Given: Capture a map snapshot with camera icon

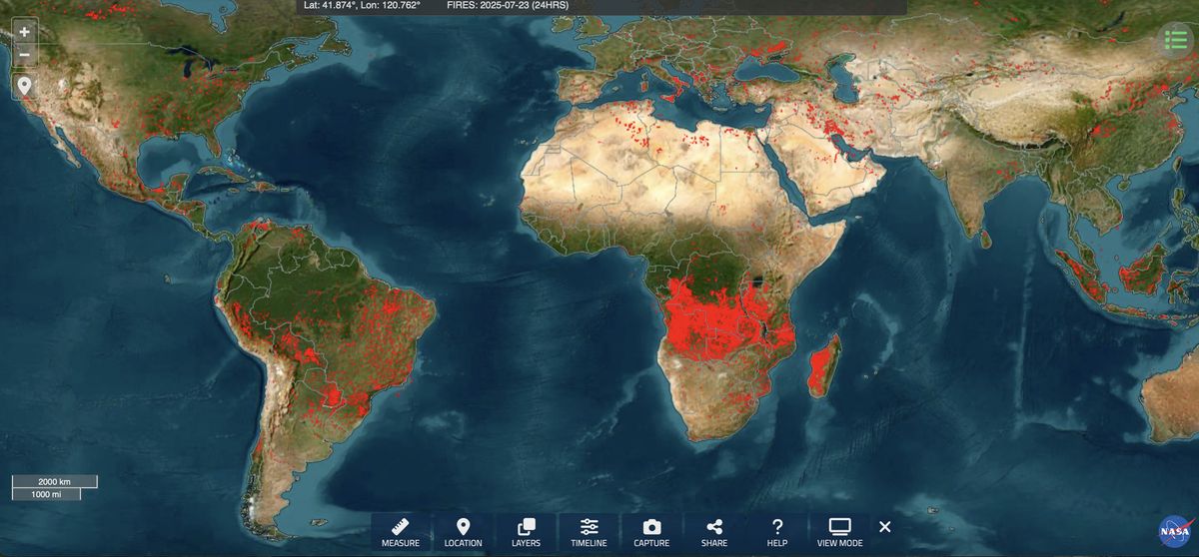Looking at the screenshot, I should (x=651, y=531).
